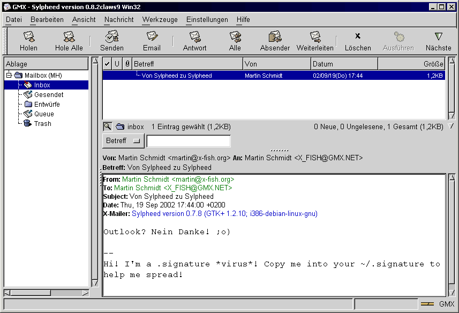Click message body scrollbar down arrow
Image resolution: width=459 pixels, height=313 pixels.
(452, 293)
